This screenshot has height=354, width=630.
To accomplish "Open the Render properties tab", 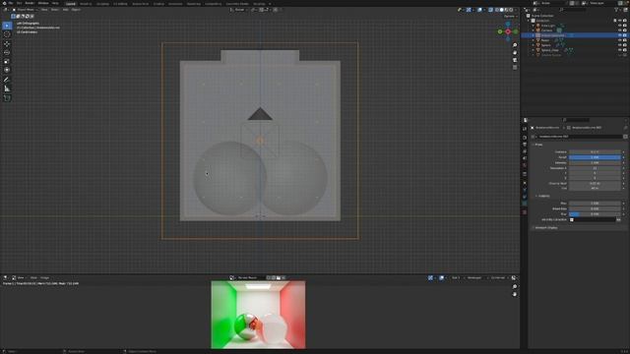I will 525,138.
